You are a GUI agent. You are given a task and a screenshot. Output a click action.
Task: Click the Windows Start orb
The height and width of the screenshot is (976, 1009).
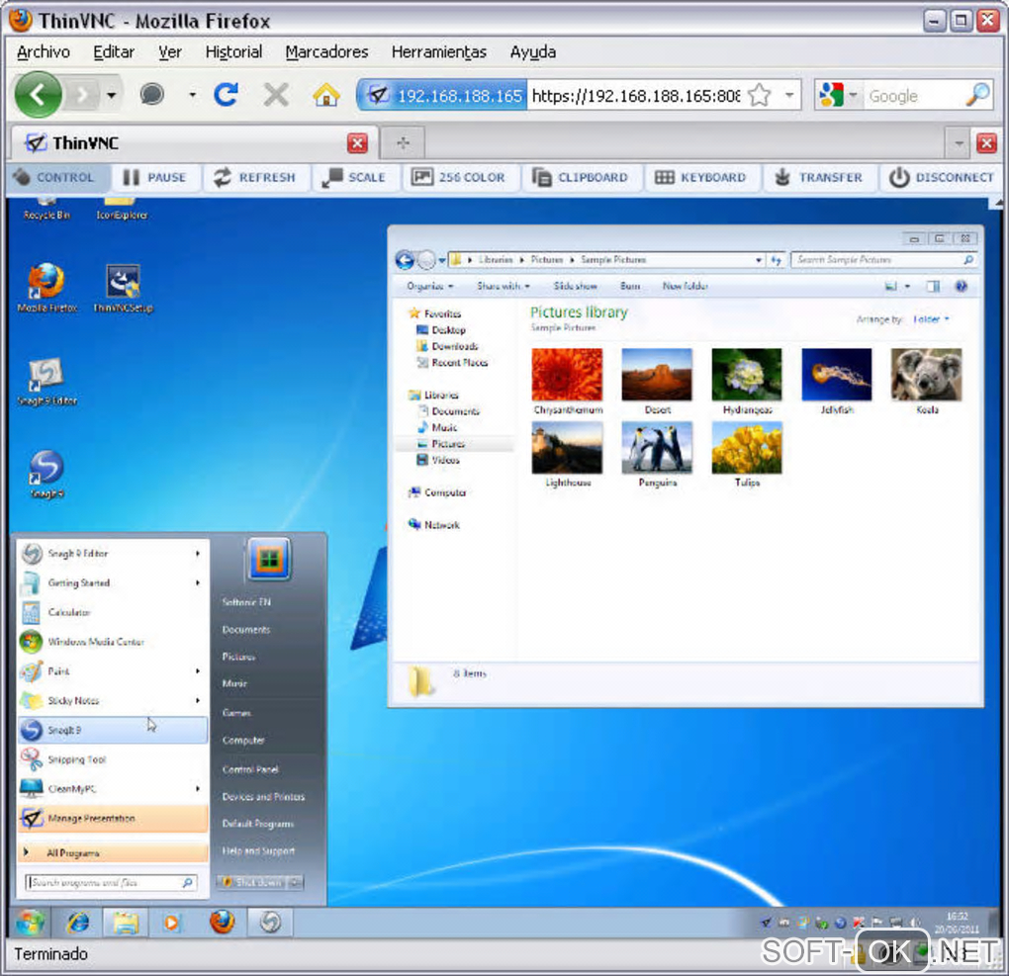[x=30, y=923]
